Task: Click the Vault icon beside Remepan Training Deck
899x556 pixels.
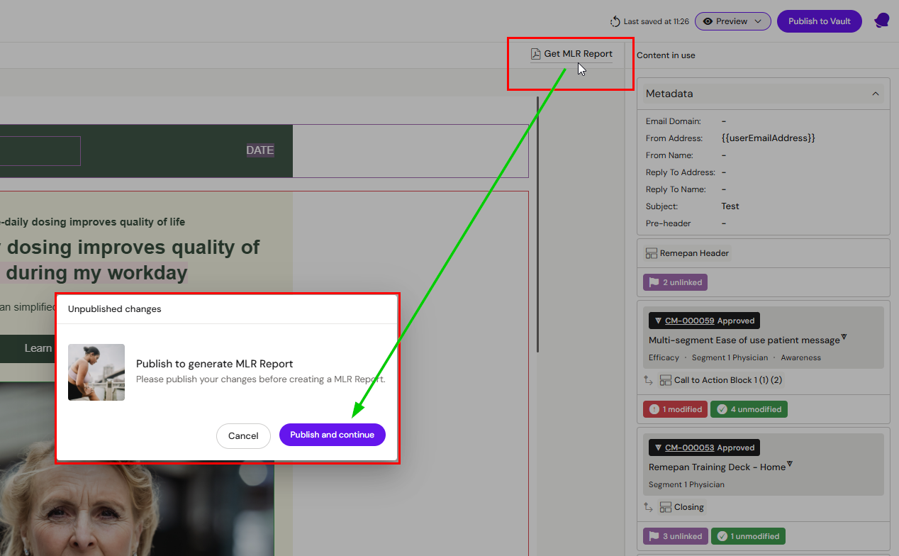Action: (x=790, y=465)
